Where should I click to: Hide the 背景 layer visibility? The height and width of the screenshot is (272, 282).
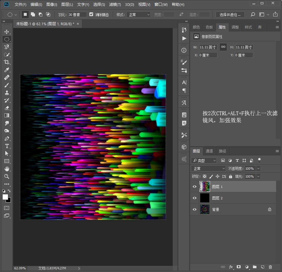click(x=194, y=210)
